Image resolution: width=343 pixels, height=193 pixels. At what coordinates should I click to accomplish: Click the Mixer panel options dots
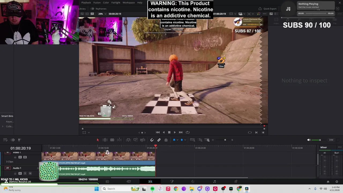click(340, 147)
